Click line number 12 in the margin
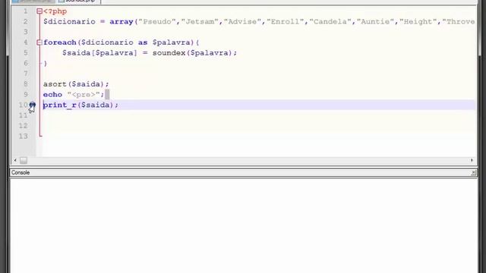 pyautogui.click(x=24, y=126)
